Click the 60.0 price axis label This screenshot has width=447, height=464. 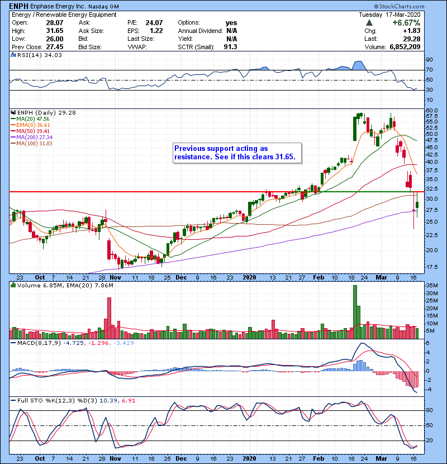tap(431, 110)
